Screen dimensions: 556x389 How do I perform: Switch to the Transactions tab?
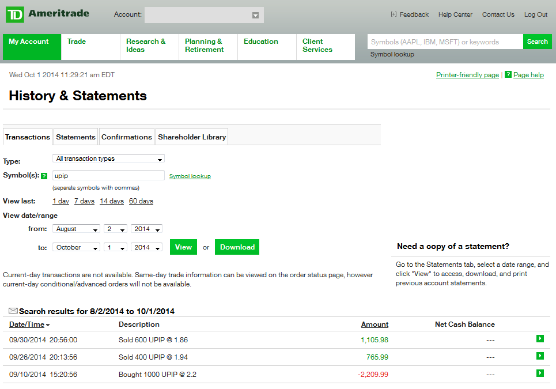(x=28, y=137)
